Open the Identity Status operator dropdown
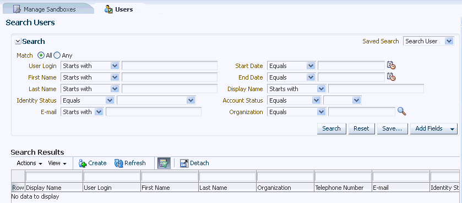 (88, 100)
